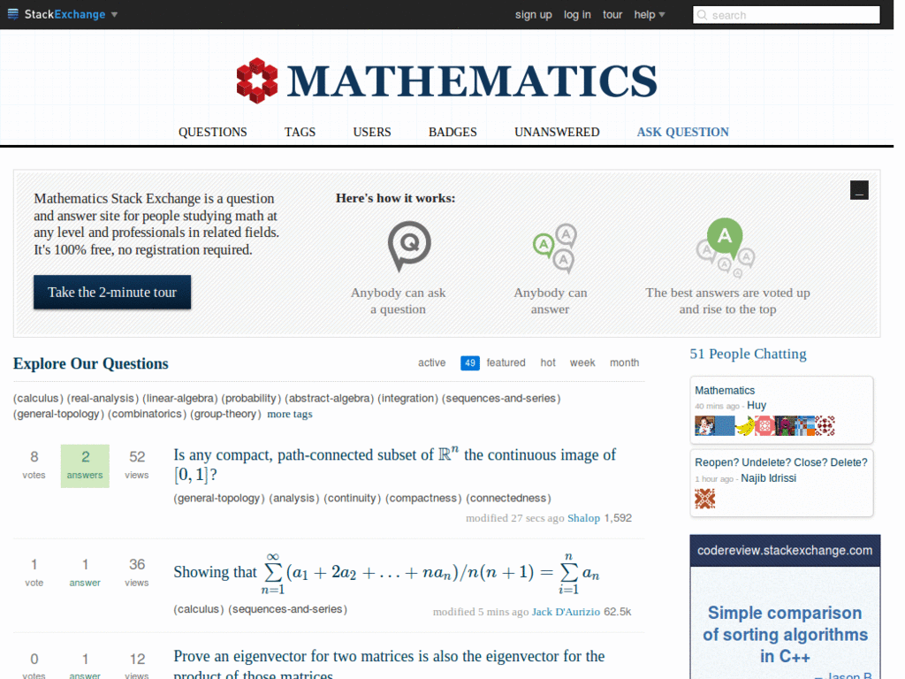The height and width of the screenshot is (679, 905).
Task: Click the abstract-algebra tag
Action: 330,399
